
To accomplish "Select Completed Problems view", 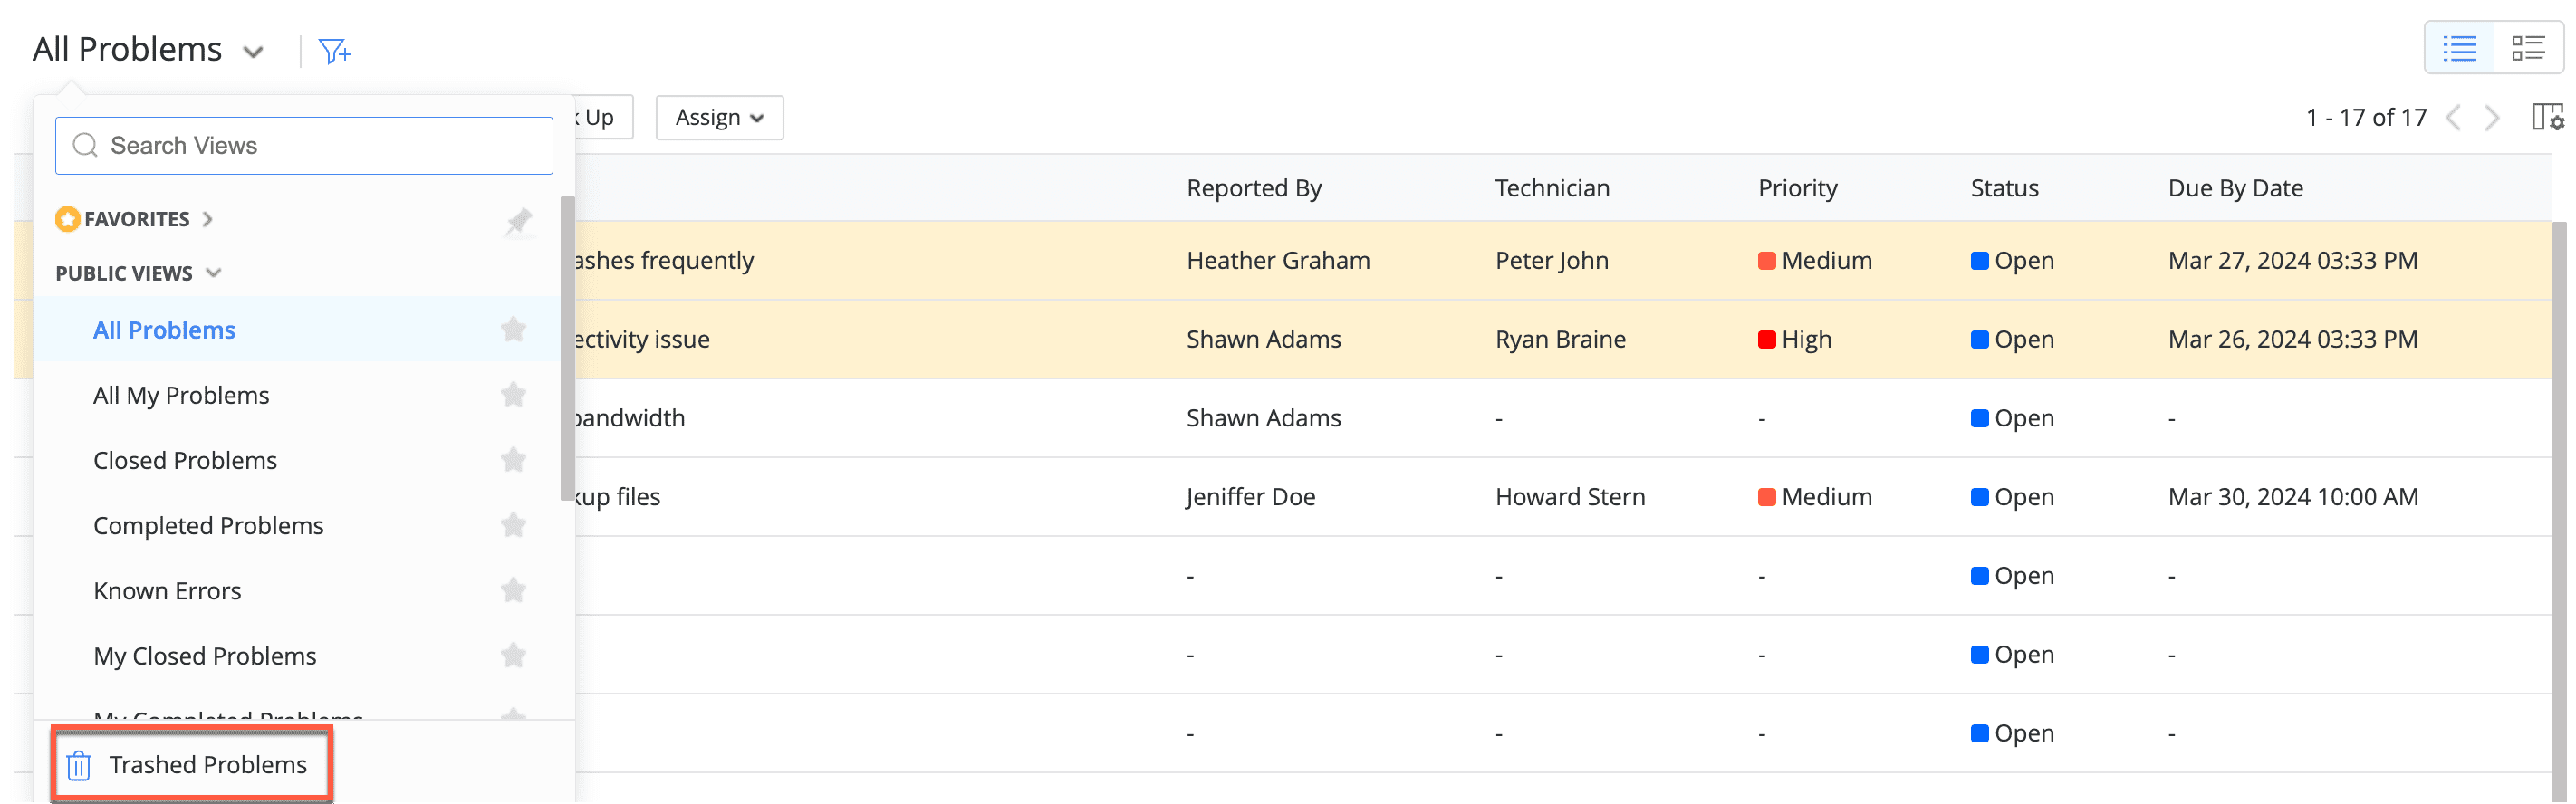I will click(x=208, y=526).
